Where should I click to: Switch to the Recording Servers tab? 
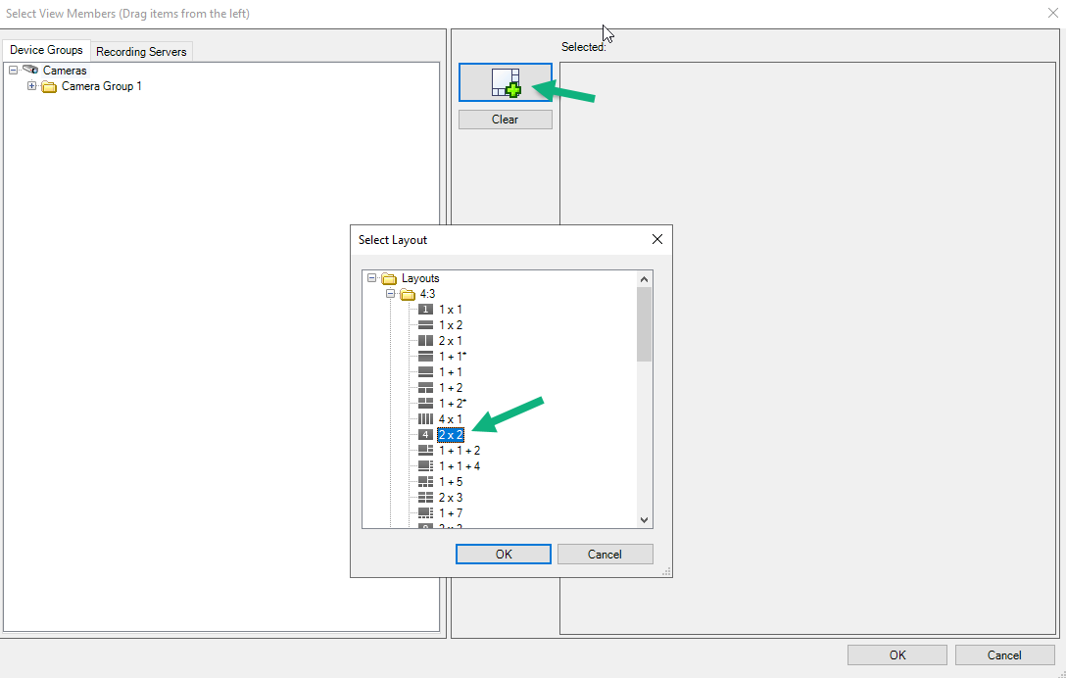pos(141,50)
